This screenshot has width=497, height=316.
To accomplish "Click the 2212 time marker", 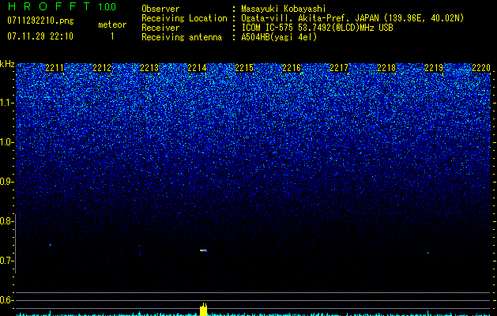I will 102,67.
